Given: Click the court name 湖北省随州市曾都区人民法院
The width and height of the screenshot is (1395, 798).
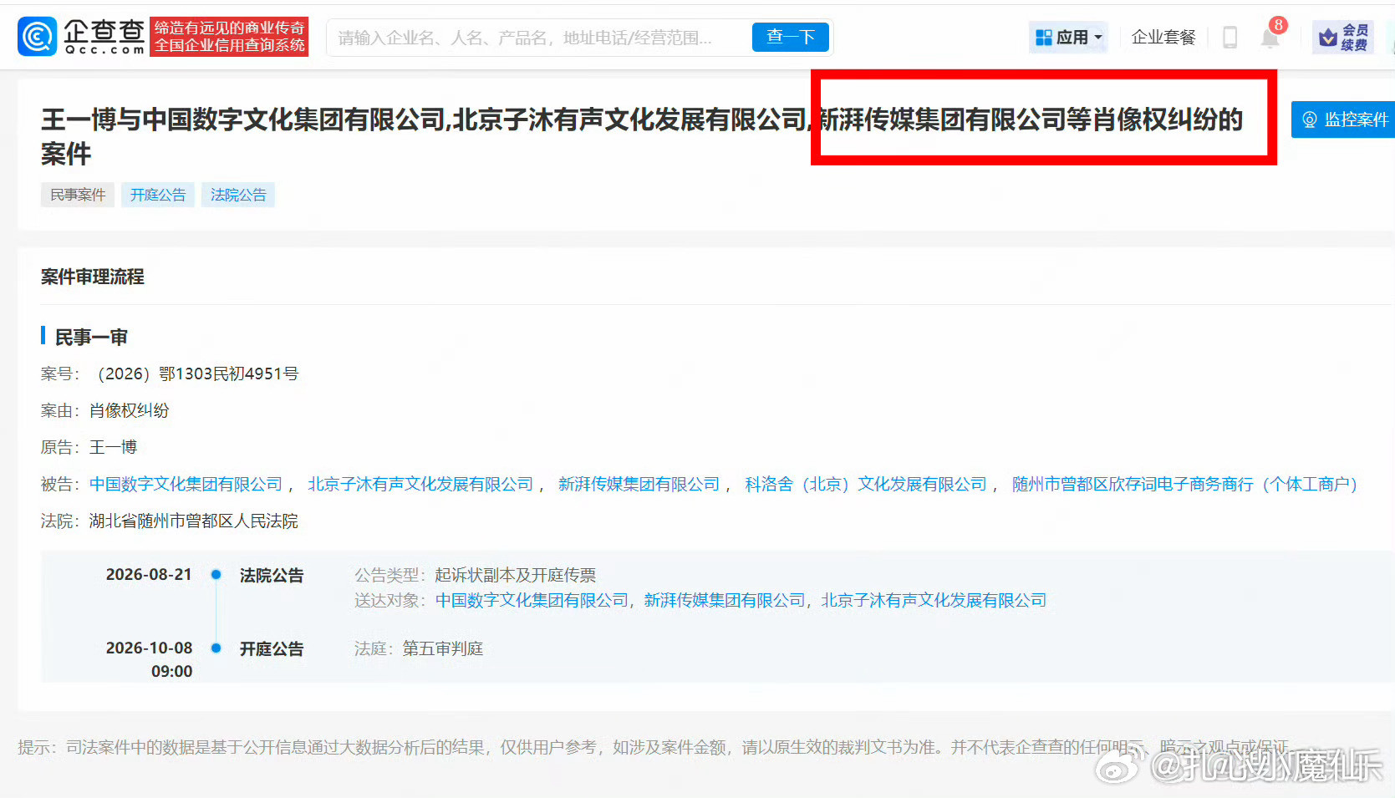Looking at the screenshot, I should [x=193, y=521].
